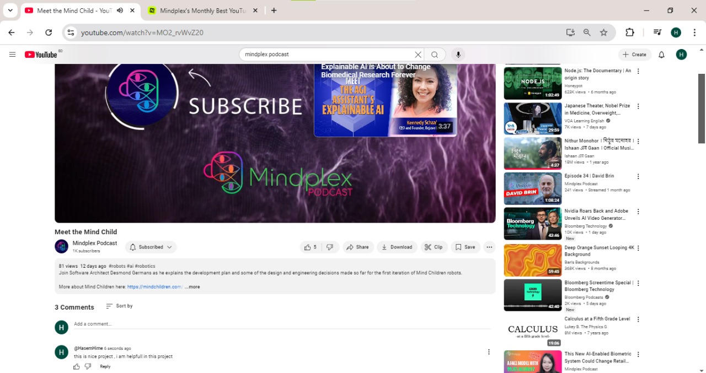
Task: Open options for Nvidia Roars Back video
Action: [x=638, y=212]
